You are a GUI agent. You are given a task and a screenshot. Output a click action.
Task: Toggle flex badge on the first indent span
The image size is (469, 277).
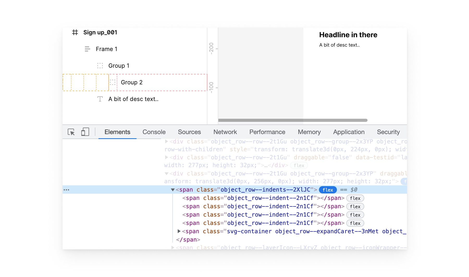coord(355,198)
